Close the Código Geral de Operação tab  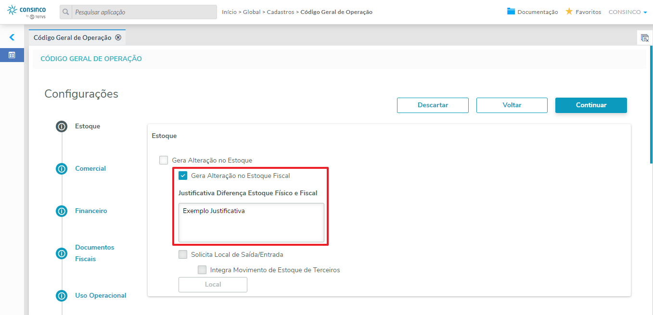(118, 38)
